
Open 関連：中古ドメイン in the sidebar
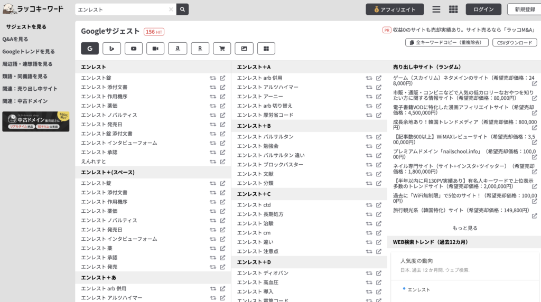pyautogui.click(x=25, y=101)
